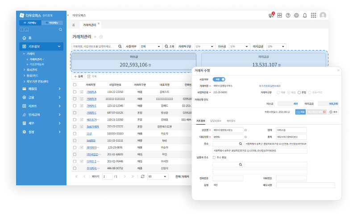
Task: Select the 기초정보 tab in the dialog
Action: click(x=200, y=121)
